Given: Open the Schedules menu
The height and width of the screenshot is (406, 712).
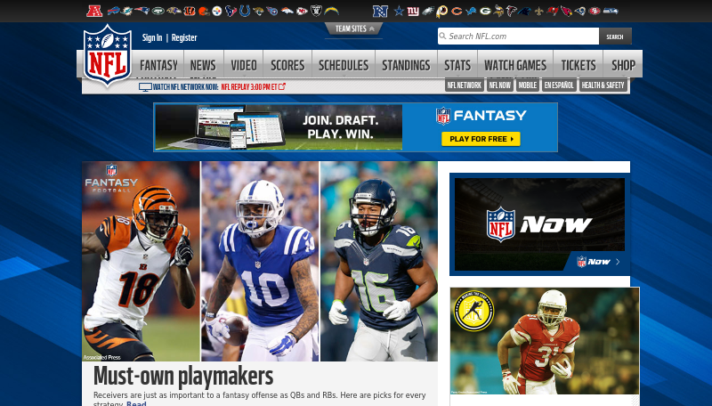Looking at the screenshot, I should [344, 65].
